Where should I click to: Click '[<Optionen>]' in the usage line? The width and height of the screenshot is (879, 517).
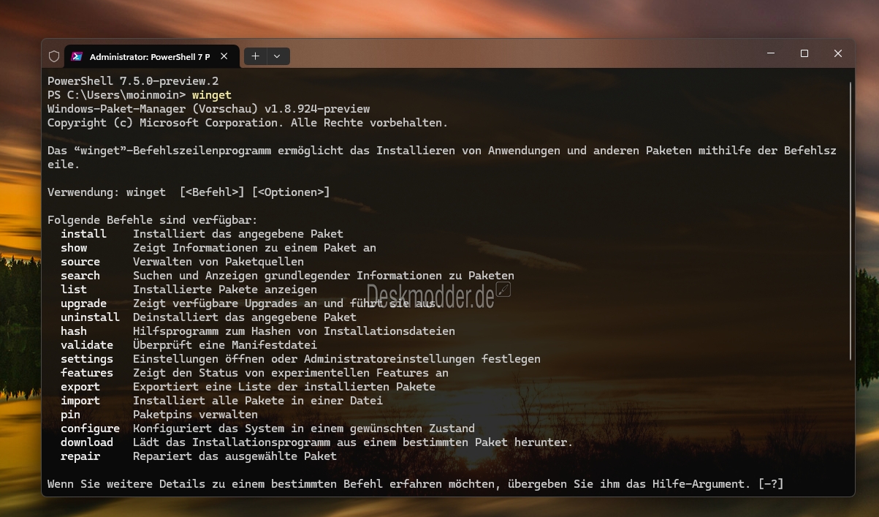291,192
